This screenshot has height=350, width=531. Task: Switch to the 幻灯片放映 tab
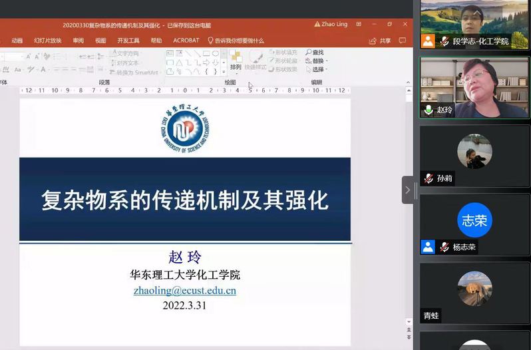(x=47, y=41)
